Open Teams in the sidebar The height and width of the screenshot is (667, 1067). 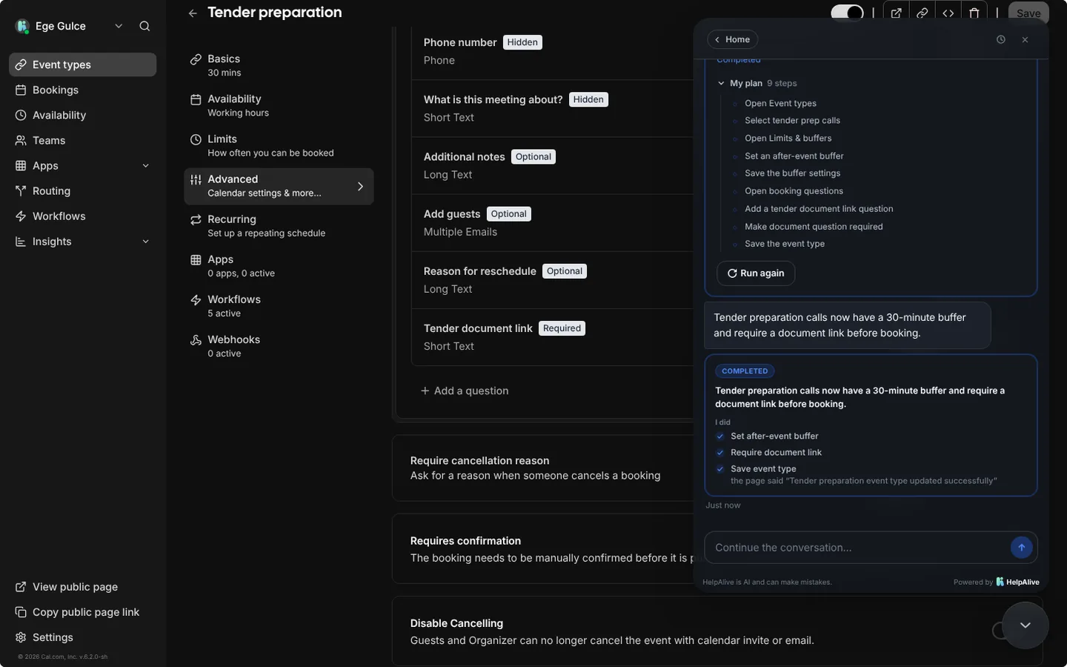pyautogui.click(x=82, y=140)
